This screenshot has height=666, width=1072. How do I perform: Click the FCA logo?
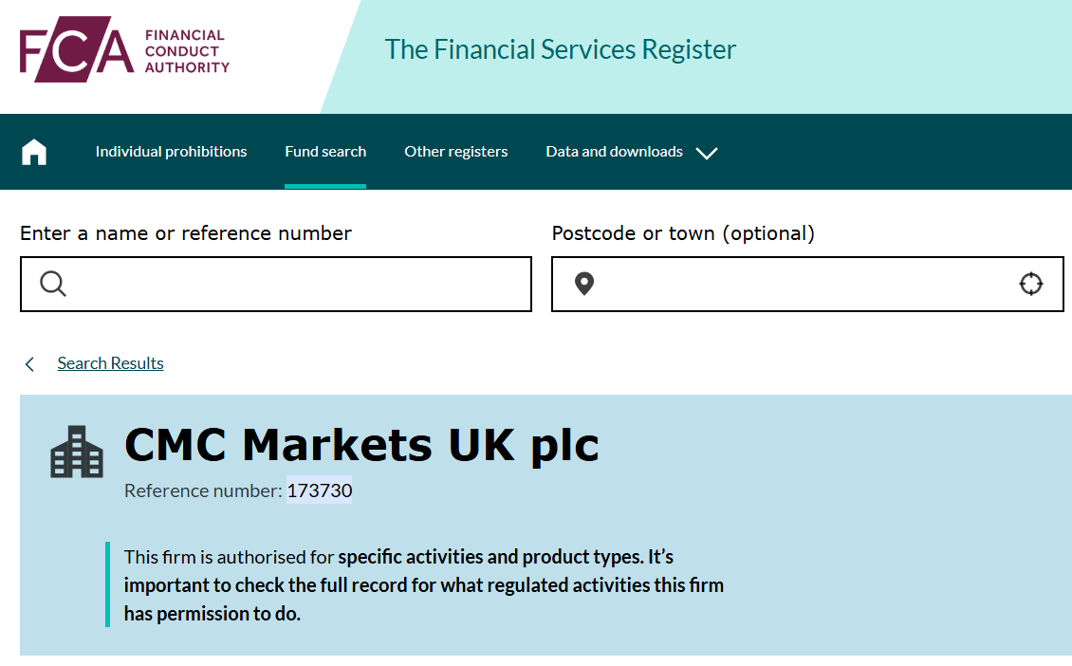(x=76, y=51)
